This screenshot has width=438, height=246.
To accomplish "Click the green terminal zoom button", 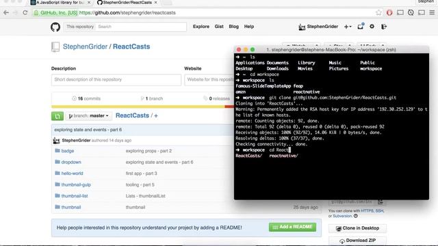I will click(x=253, y=50).
